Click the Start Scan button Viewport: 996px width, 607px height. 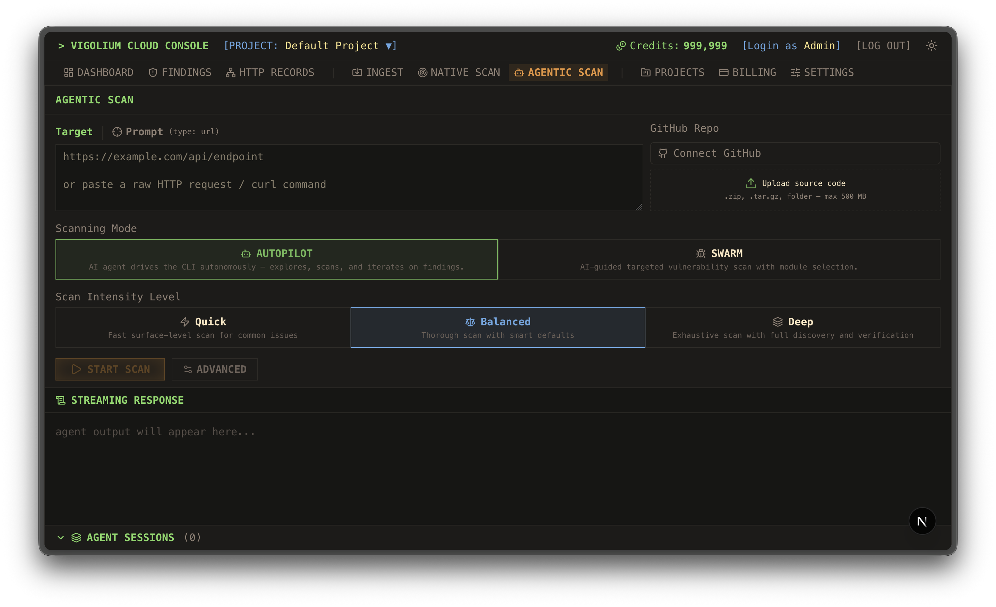[110, 369]
